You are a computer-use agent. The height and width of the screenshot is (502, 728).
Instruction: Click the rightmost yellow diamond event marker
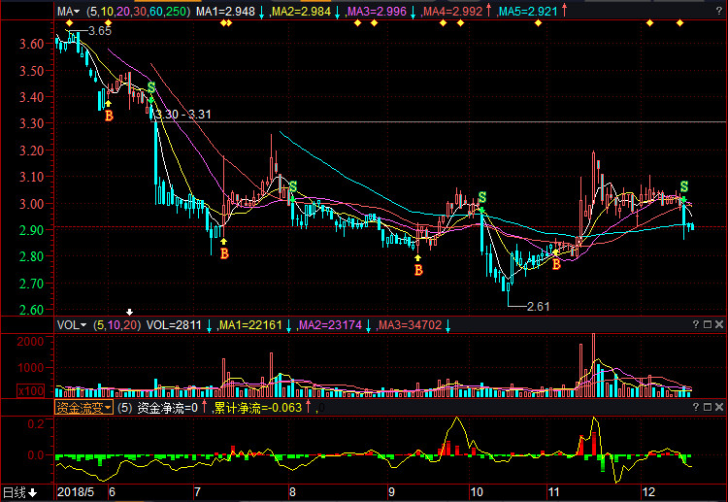coord(679,22)
